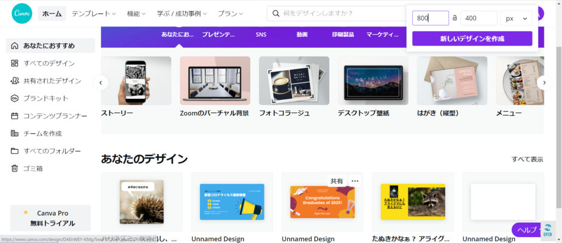
Task: Click すべて表示 link
Action: tap(527, 159)
